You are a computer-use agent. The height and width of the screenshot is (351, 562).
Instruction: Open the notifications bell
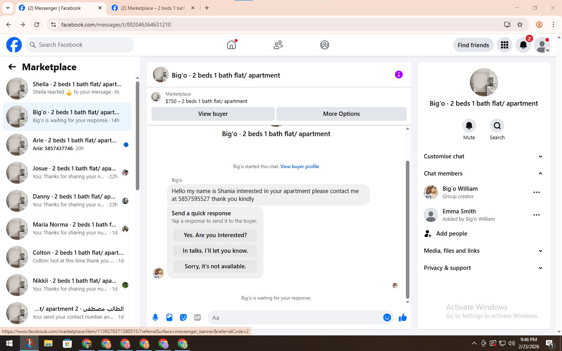(x=523, y=45)
